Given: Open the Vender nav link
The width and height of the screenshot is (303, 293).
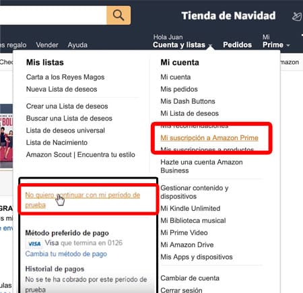Looking at the screenshot, I should tap(47, 45).
